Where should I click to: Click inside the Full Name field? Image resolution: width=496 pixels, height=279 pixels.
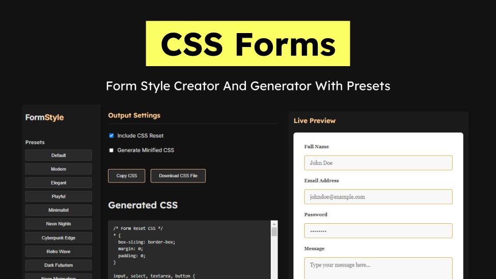tap(378, 163)
